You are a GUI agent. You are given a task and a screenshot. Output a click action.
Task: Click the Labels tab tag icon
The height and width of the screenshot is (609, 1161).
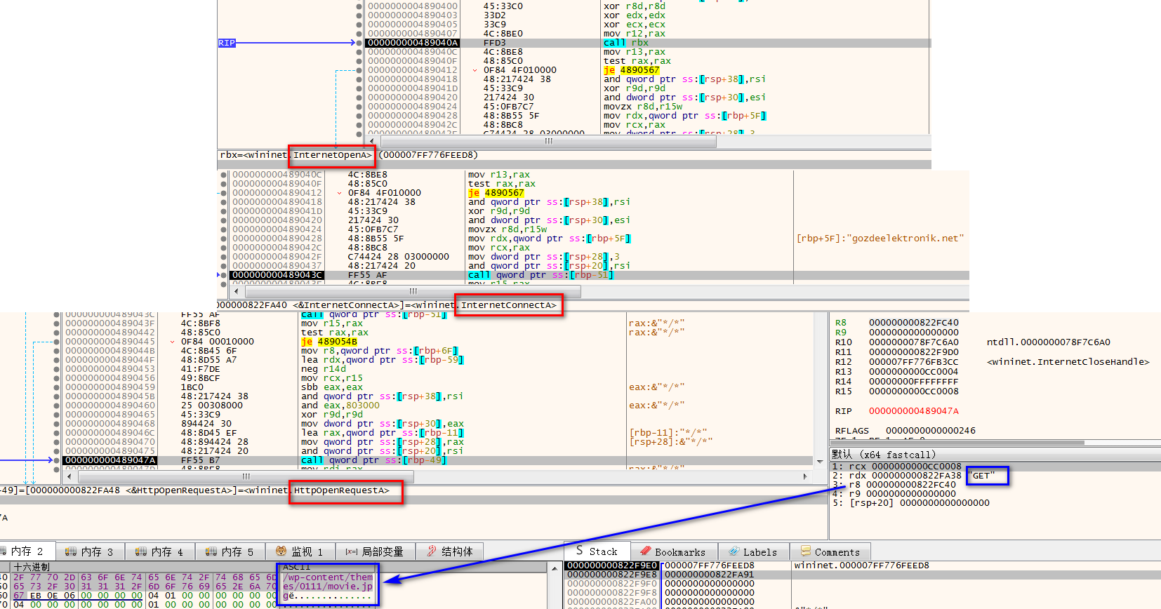pyautogui.click(x=734, y=552)
